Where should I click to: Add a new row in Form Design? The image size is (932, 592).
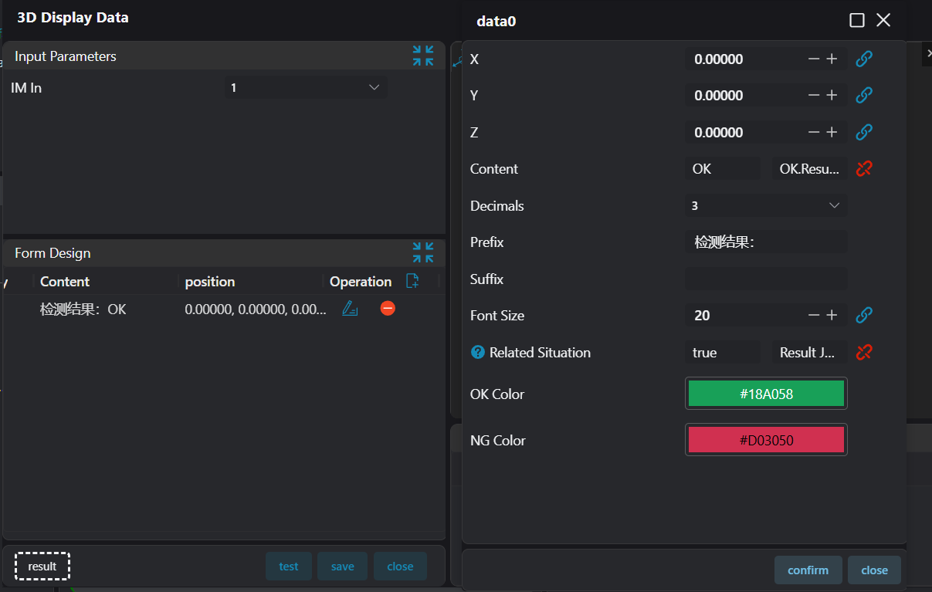[x=412, y=281]
